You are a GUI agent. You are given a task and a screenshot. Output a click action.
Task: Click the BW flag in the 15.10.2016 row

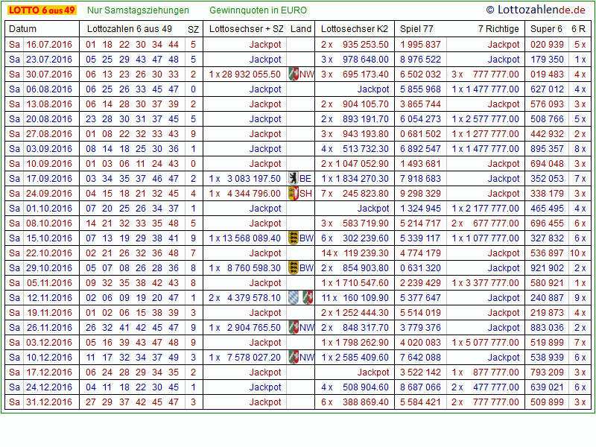[x=294, y=238]
